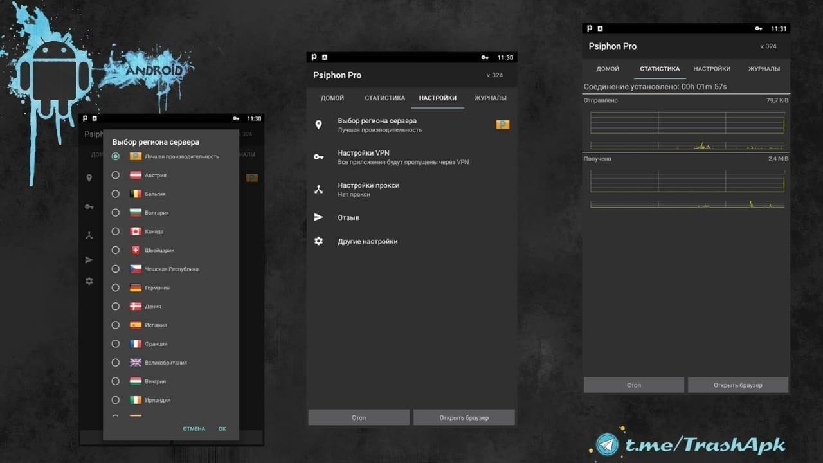Click ОТМЕНА in the region dialog
The image size is (823, 463).
194,429
